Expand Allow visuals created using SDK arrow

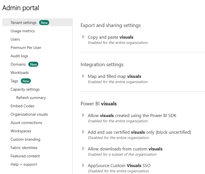(x=83, y=115)
